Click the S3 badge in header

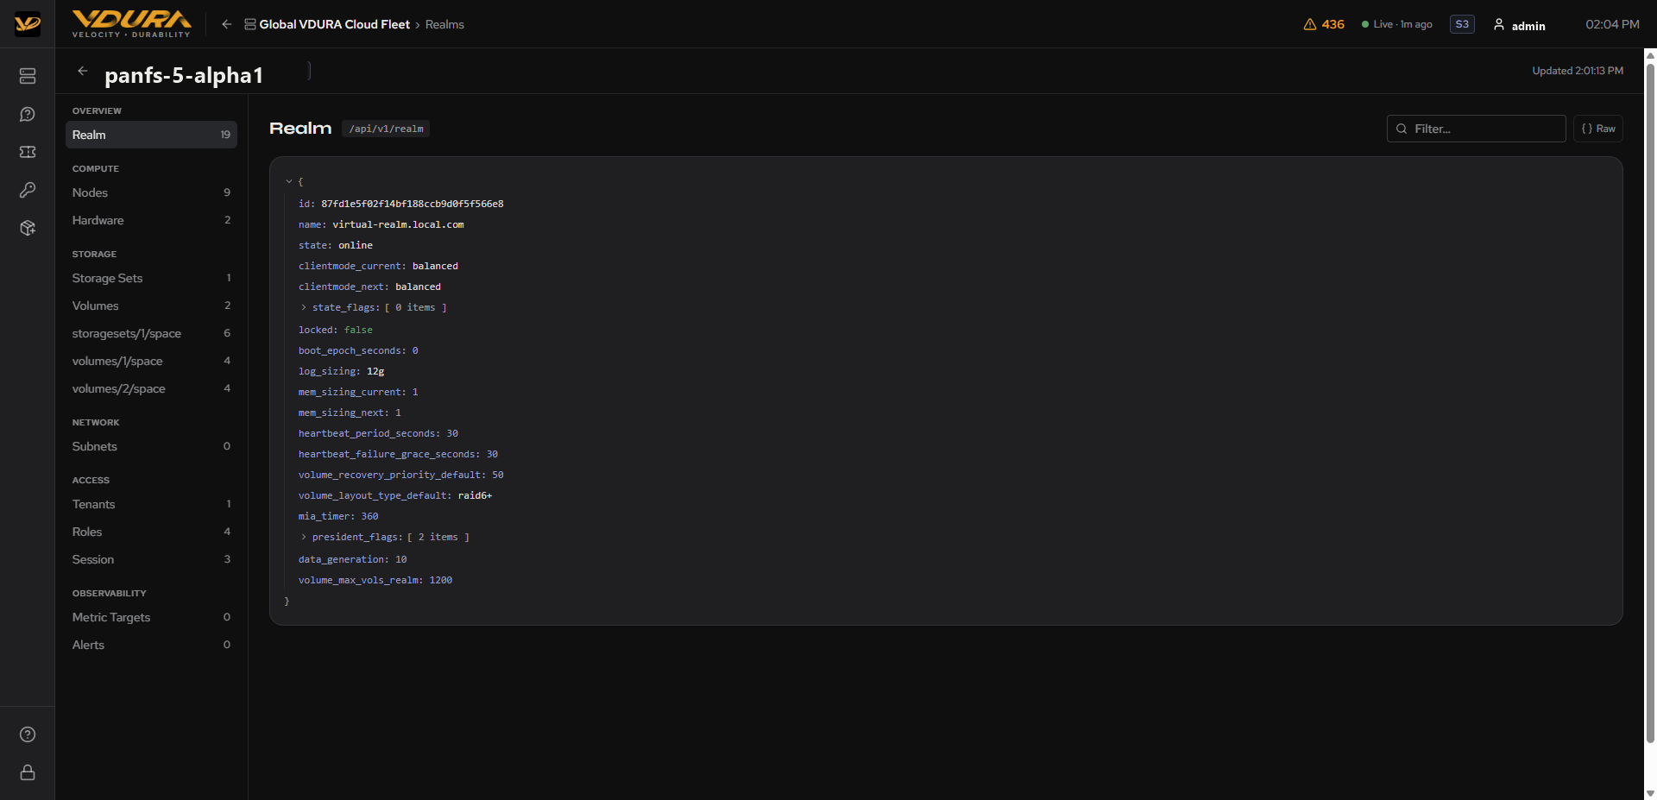click(1462, 24)
